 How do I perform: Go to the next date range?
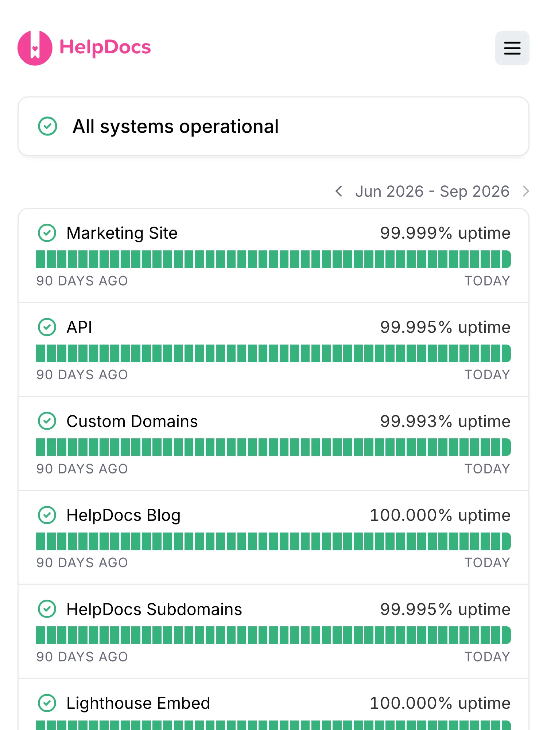click(x=525, y=191)
